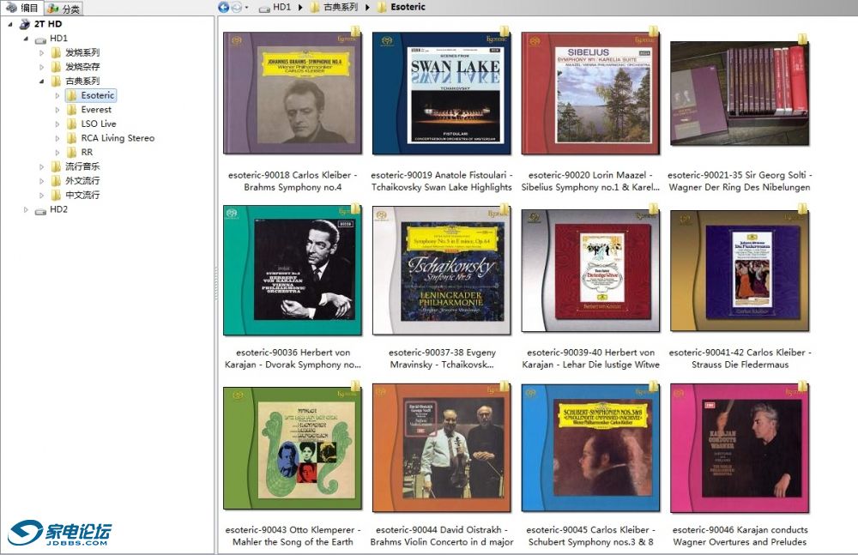
Task: Click the RR folder icon
Action: coord(72,152)
